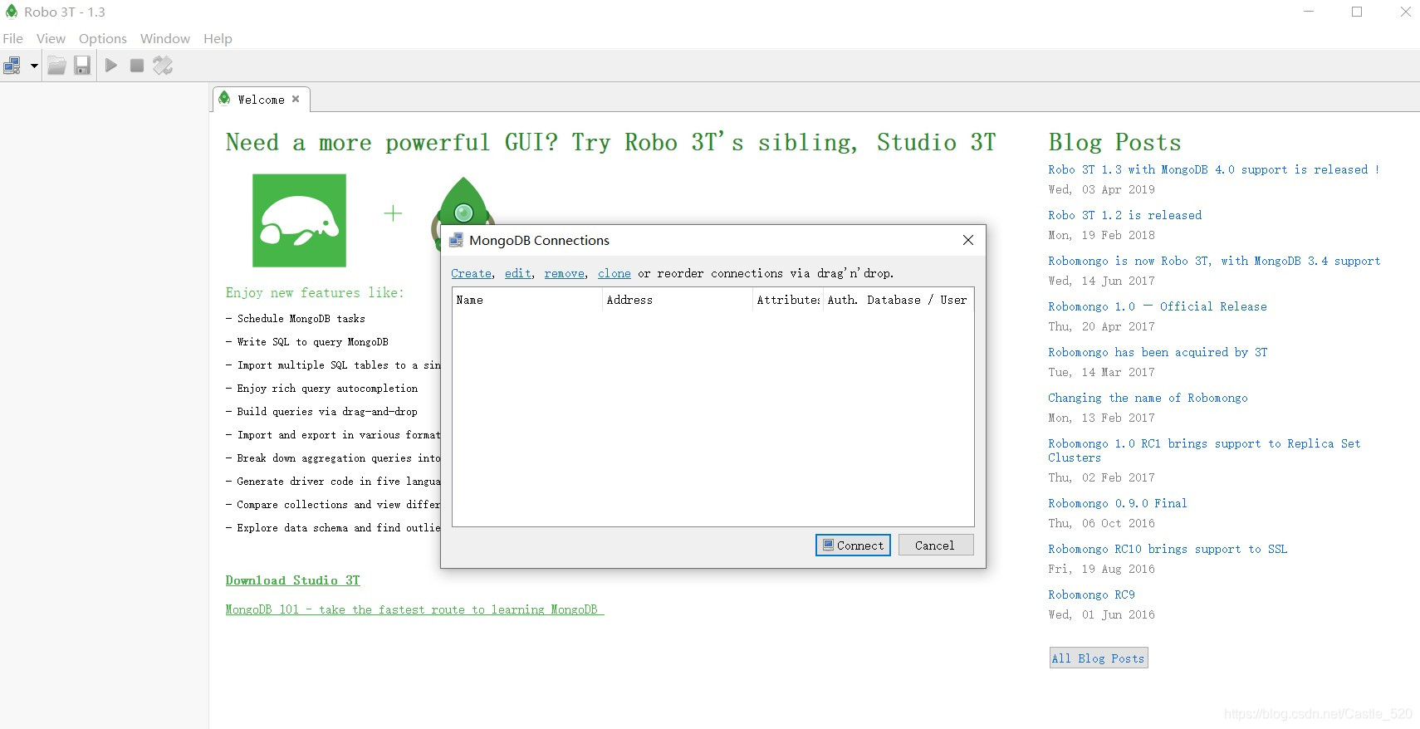Click the Open file folder icon

(56, 66)
